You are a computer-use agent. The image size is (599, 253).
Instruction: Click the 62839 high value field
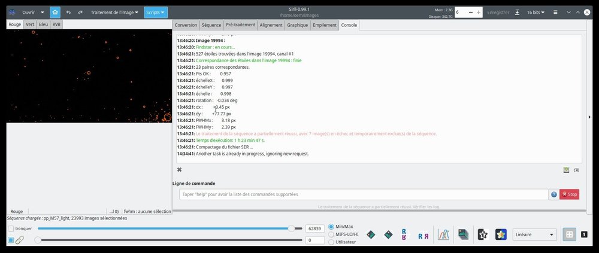315,228
